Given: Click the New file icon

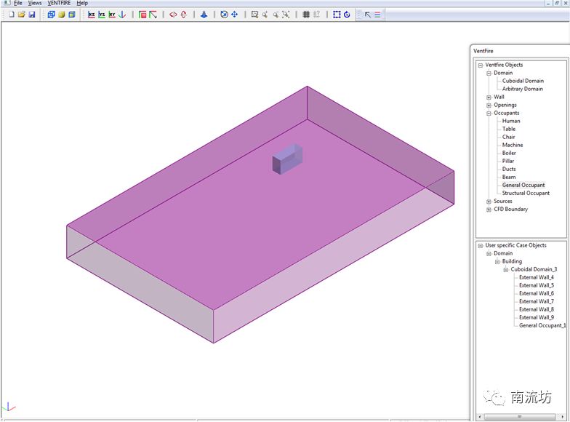Looking at the screenshot, I should [12, 15].
